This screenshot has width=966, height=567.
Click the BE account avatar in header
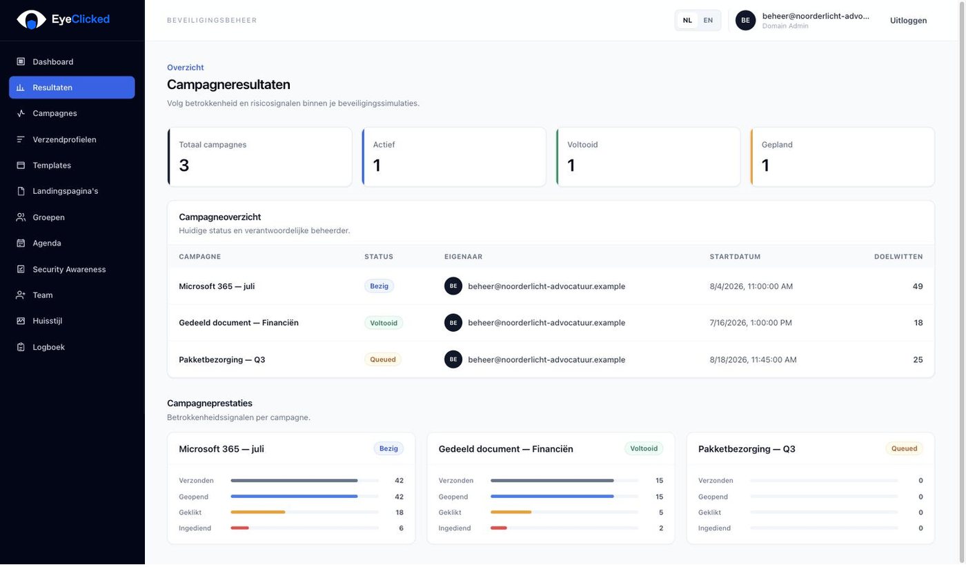[745, 20]
